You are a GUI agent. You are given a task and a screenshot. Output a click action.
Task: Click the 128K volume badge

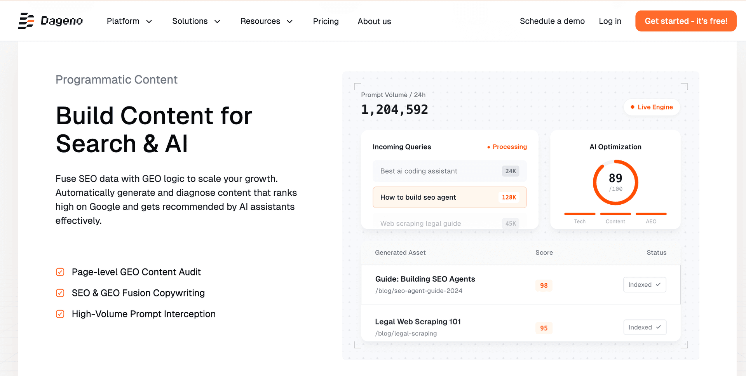coord(509,197)
